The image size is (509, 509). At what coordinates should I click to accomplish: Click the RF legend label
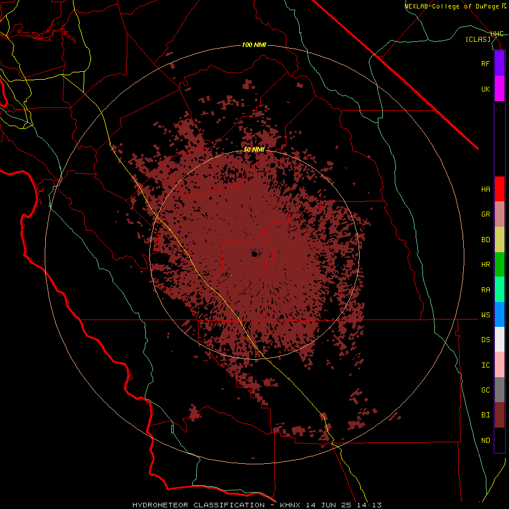[x=486, y=63]
